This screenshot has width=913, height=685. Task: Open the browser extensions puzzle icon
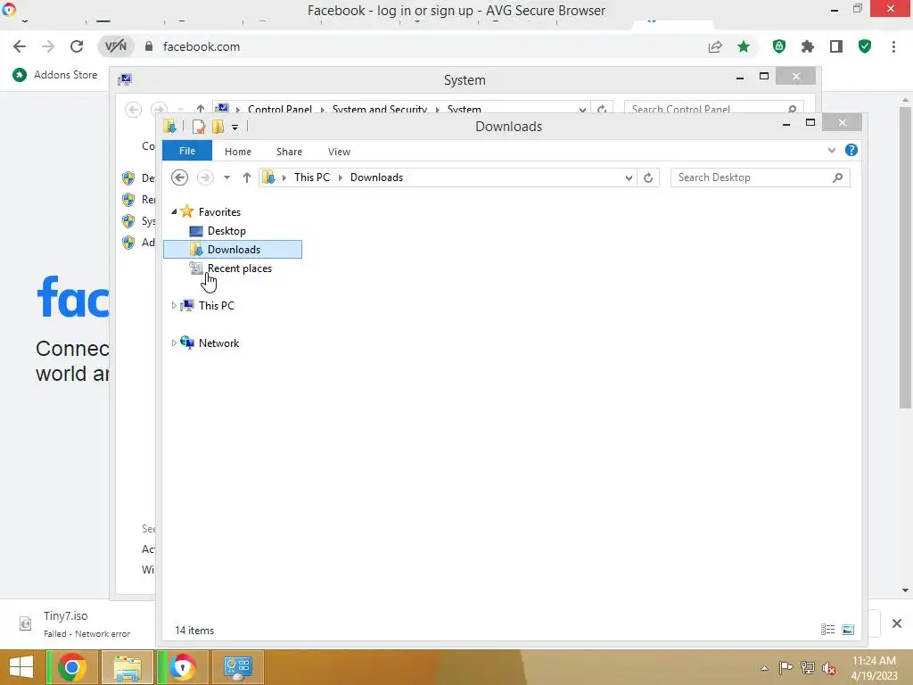pos(808,46)
